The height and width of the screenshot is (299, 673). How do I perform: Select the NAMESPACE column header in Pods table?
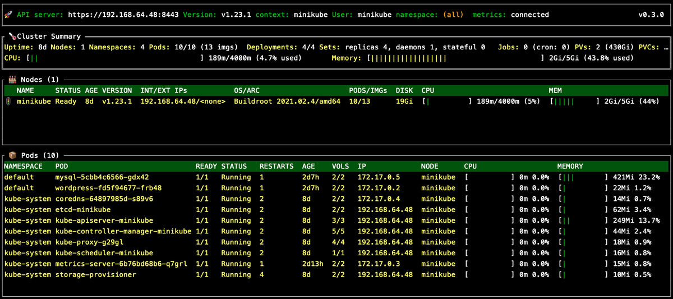click(x=23, y=167)
